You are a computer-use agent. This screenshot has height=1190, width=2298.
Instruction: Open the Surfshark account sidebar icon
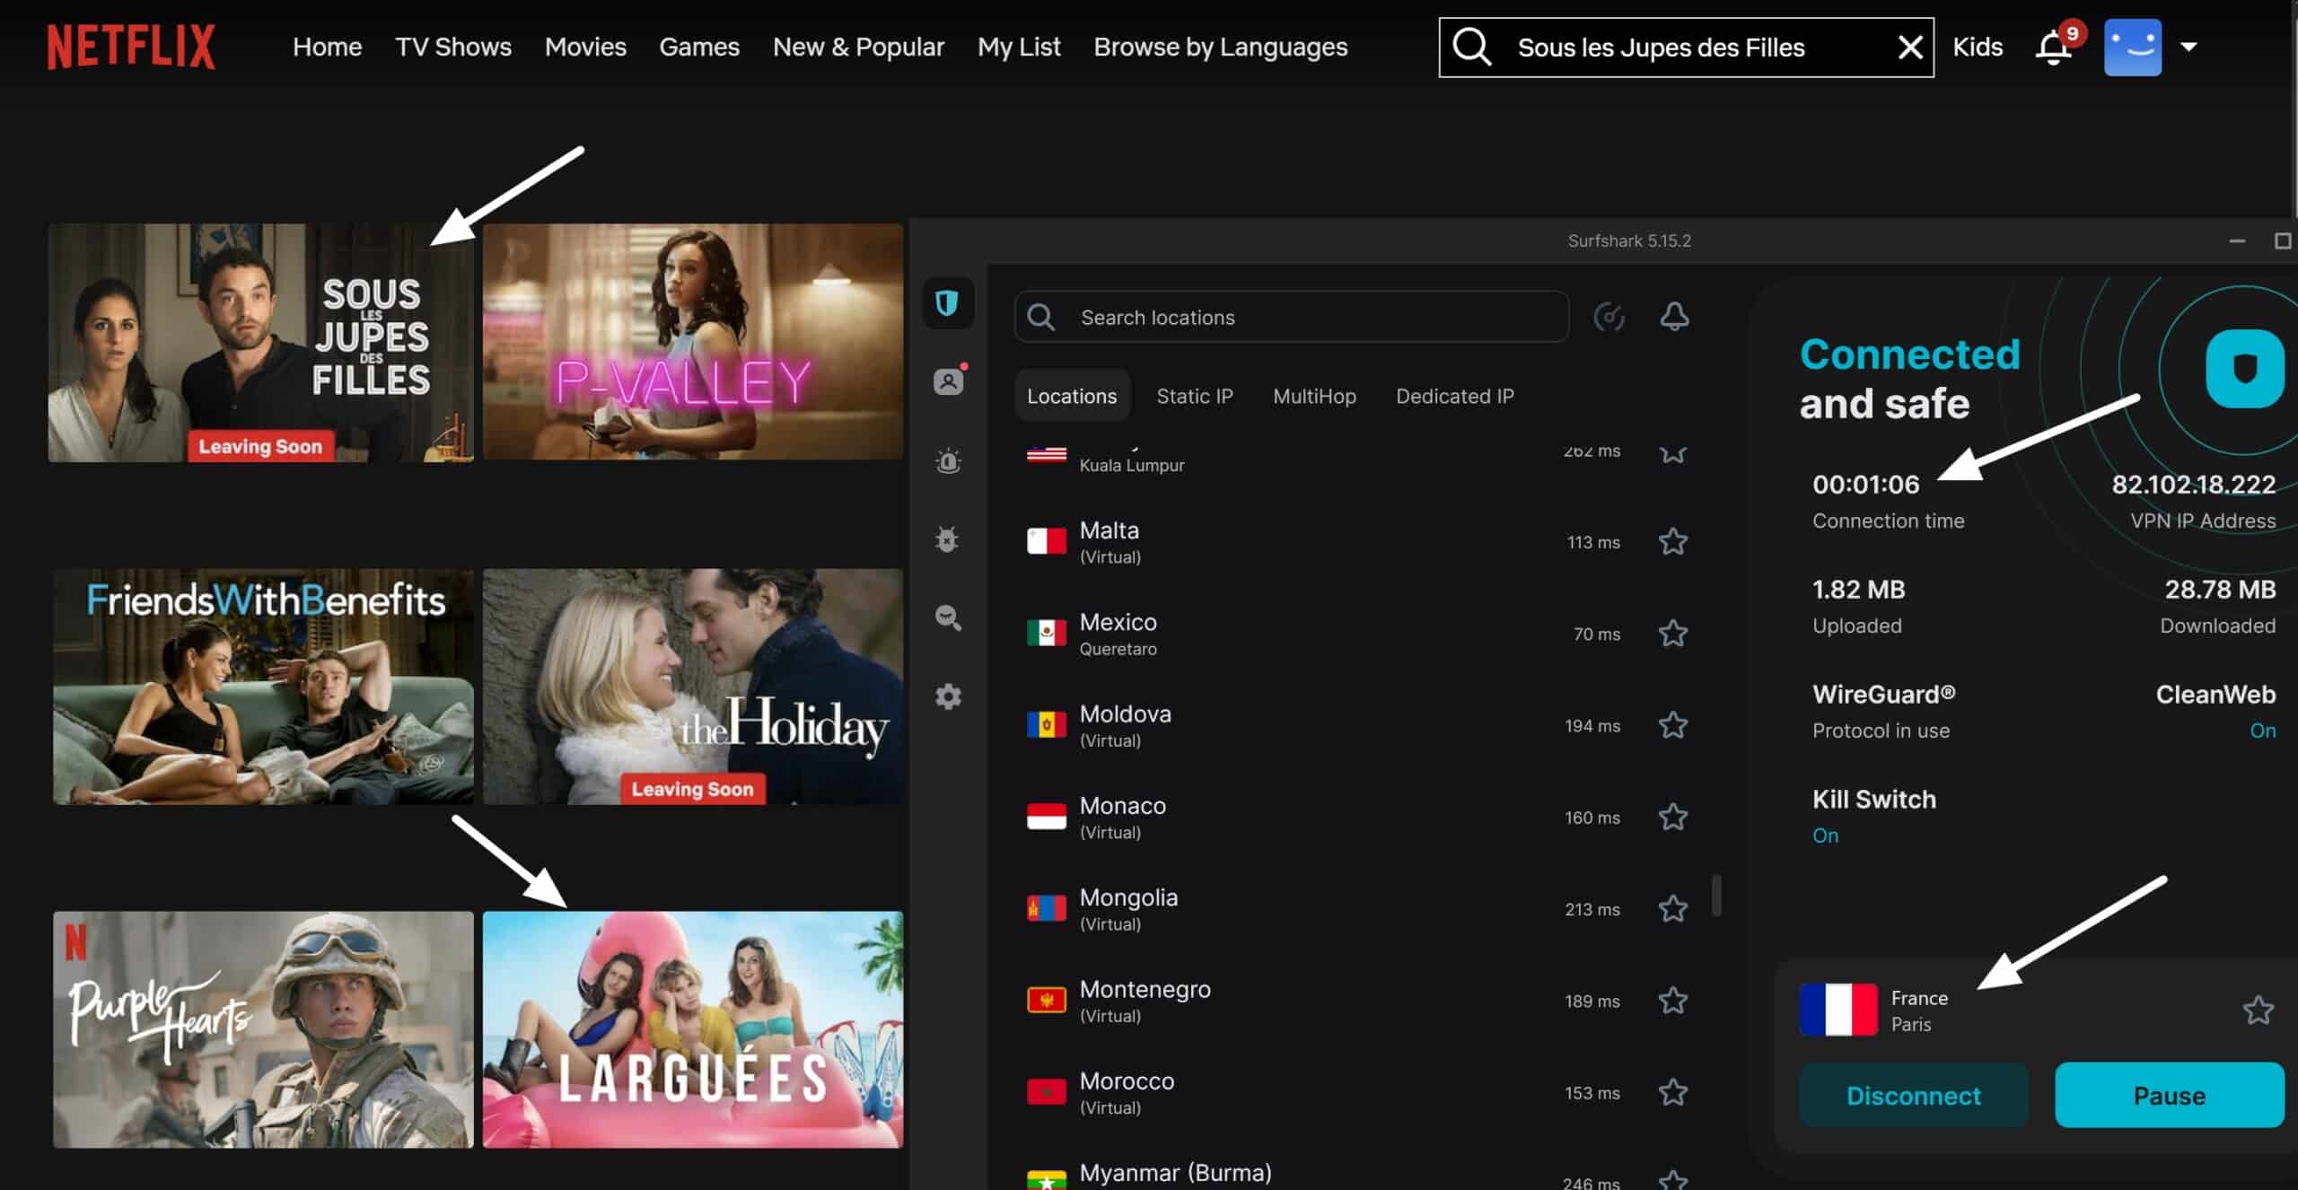click(x=948, y=381)
